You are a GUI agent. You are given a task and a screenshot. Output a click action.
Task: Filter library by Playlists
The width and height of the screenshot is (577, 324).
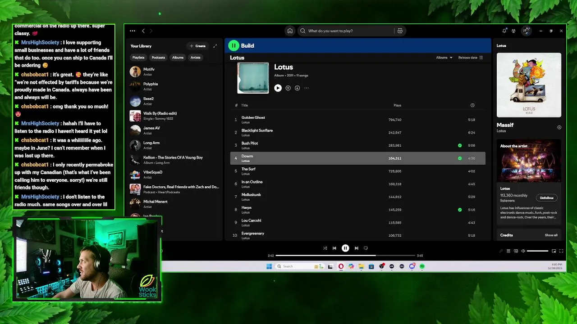[138, 58]
